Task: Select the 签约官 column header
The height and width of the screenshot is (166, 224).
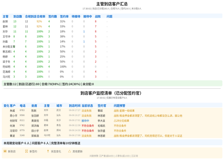Action: tap(102, 106)
